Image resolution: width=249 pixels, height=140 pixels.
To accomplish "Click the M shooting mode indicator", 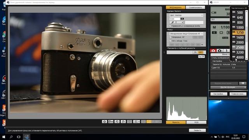I will point(214,27).
